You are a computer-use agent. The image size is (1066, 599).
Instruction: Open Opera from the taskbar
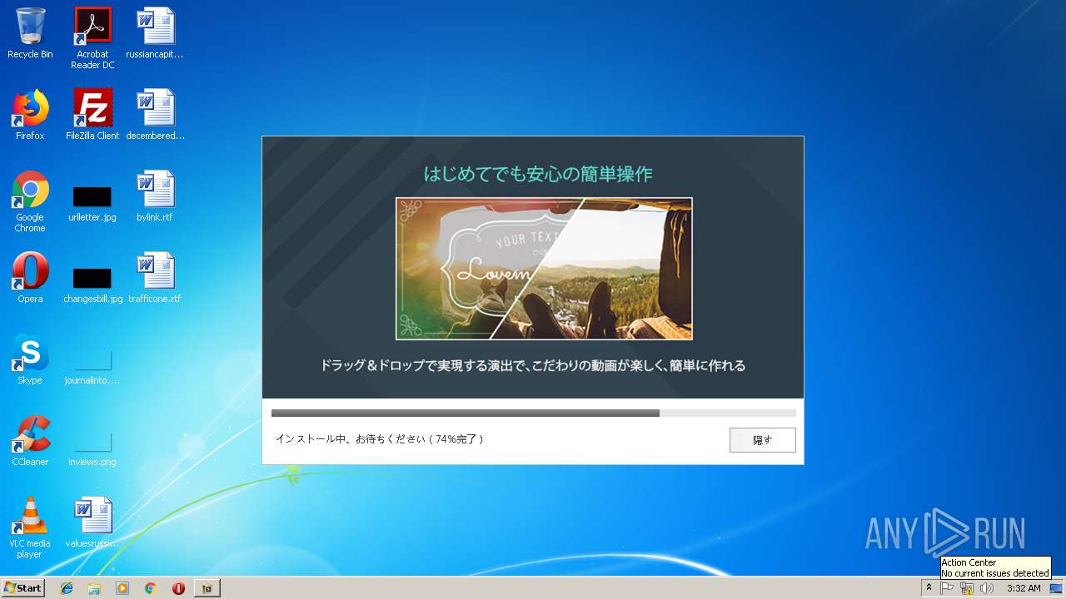[x=178, y=588]
